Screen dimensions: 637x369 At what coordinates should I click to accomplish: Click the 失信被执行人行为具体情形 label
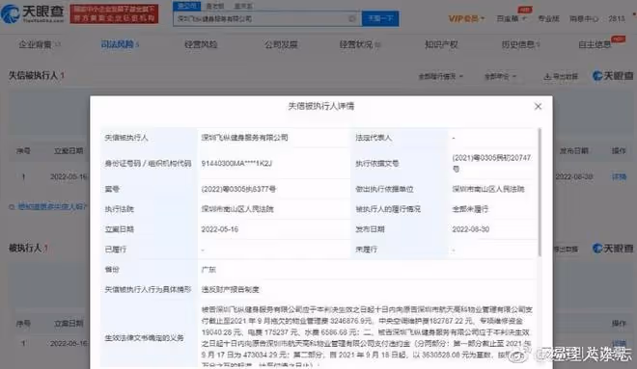pos(148,290)
